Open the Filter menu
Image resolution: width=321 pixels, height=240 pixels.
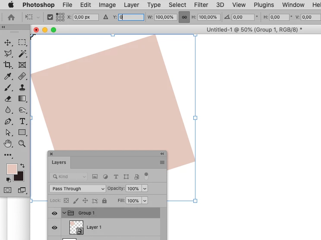[201, 5]
